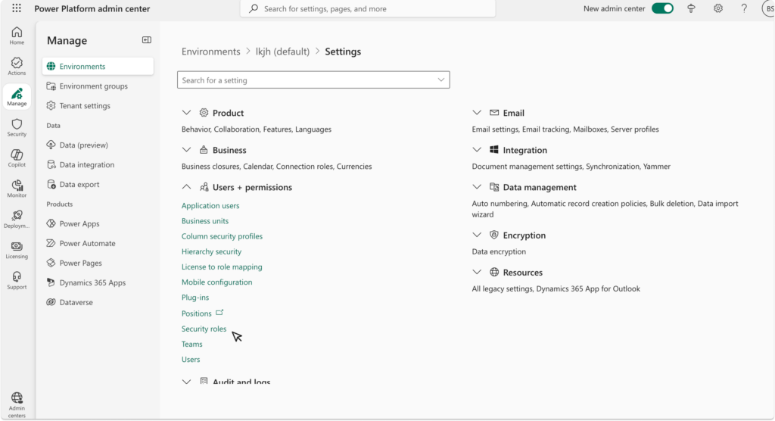Open the app launcher waffle icon
775x421 pixels.
17,9
